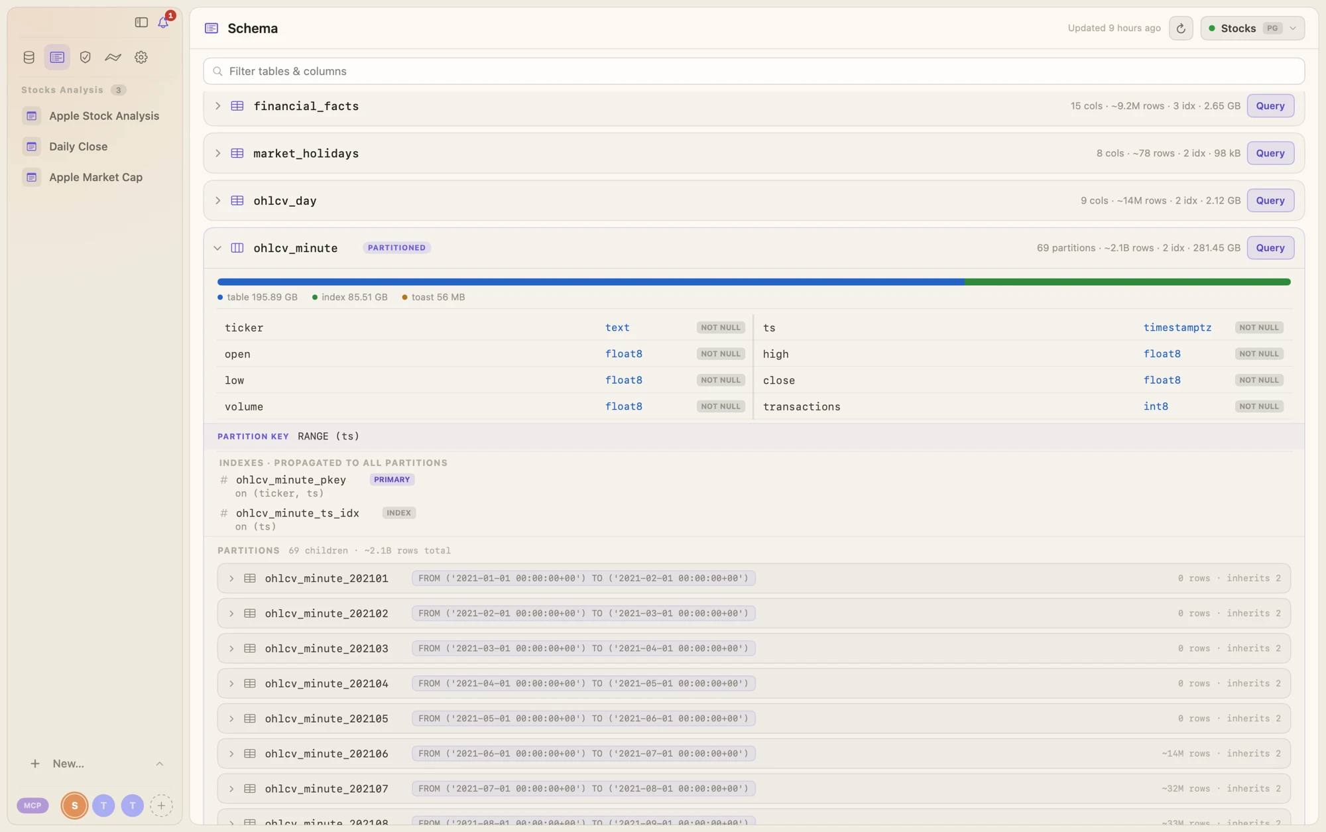Image resolution: width=1326 pixels, height=832 pixels.
Task: Click the ohlcv_minute_202104 partition table icon
Action: pos(250,683)
